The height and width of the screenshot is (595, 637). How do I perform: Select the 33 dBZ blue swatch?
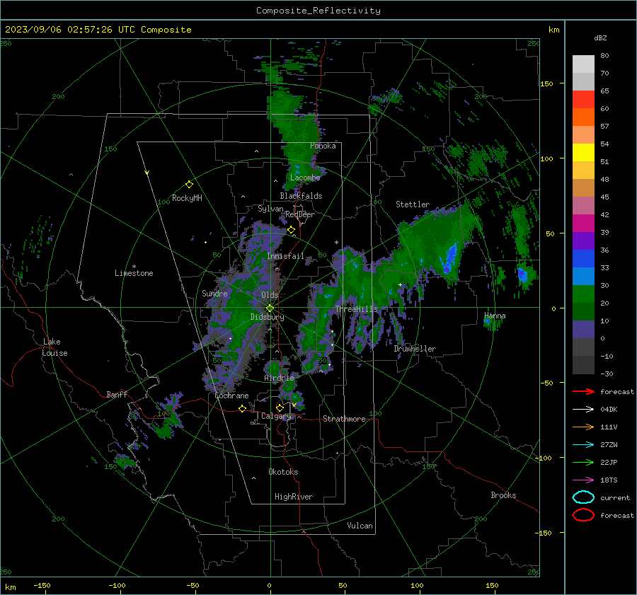coord(583,258)
